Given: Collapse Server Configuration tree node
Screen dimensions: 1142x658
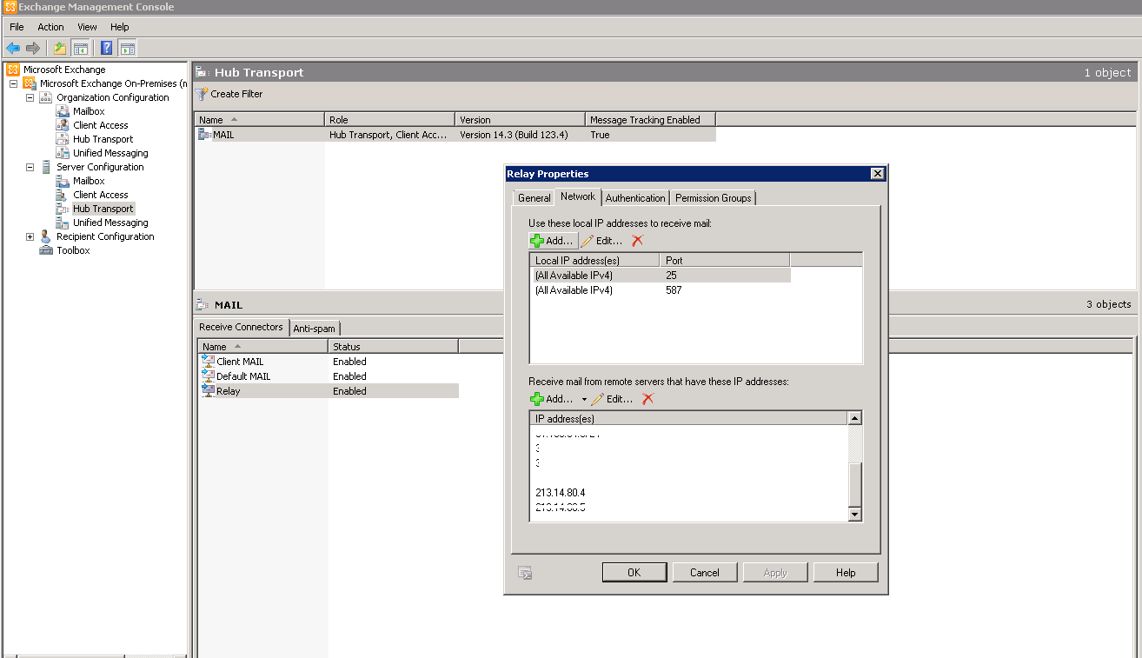Looking at the screenshot, I should (x=30, y=167).
